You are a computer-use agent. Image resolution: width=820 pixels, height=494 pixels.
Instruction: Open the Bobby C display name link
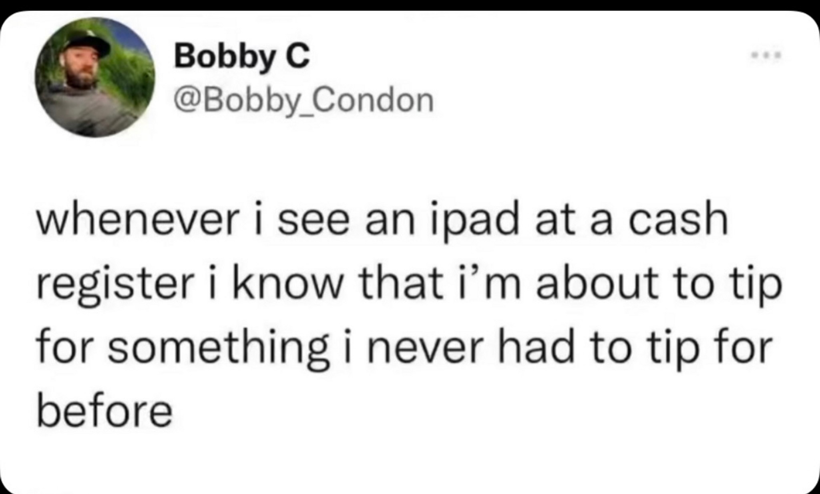pos(242,57)
